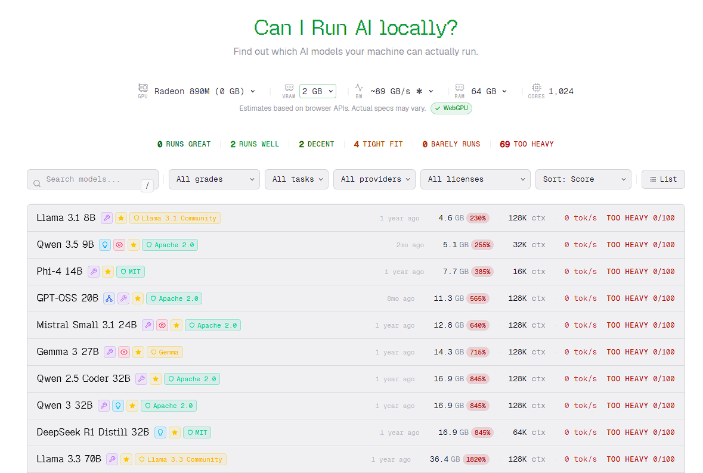Click the wrench icon on Llama 3.3 70B row
Image resolution: width=703 pixels, height=473 pixels.
pos(112,459)
